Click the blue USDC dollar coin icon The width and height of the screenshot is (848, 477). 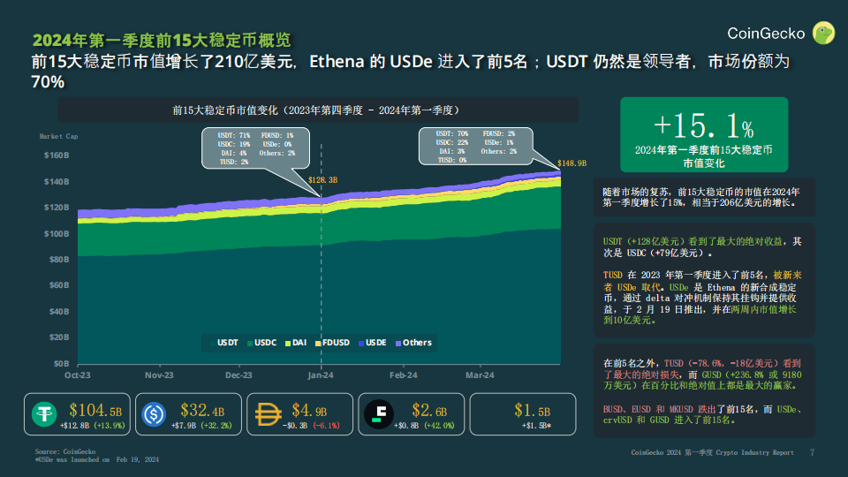[154, 414]
